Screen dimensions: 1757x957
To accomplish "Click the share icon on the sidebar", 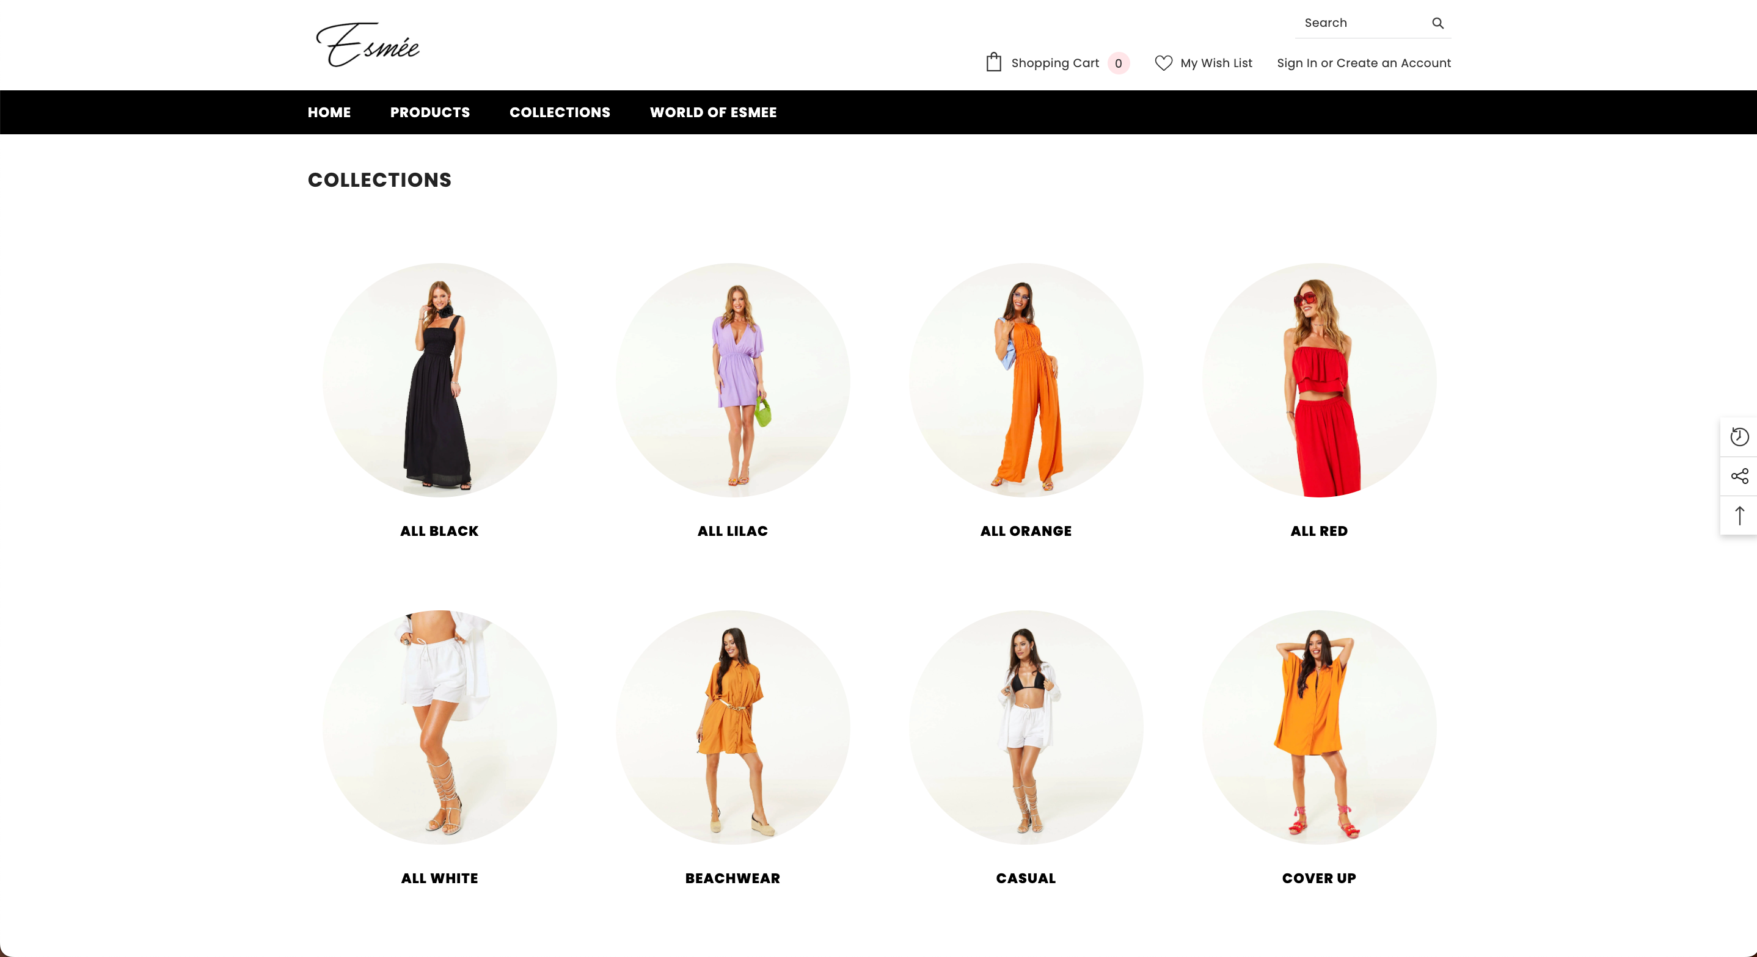I will (1739, 476).
